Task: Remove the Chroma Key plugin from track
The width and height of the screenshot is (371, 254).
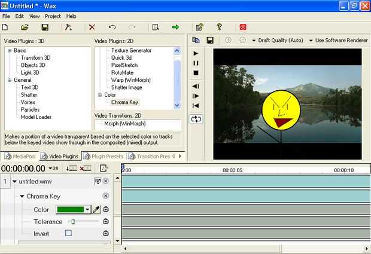Action: tap(106, 196)
